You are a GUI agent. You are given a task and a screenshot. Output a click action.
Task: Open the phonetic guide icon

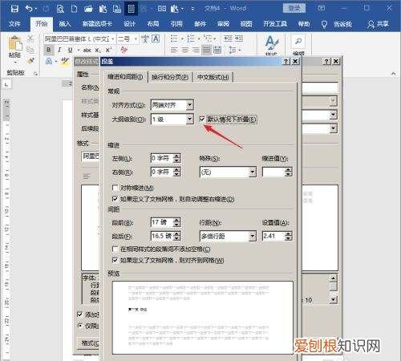click(145, 39)
